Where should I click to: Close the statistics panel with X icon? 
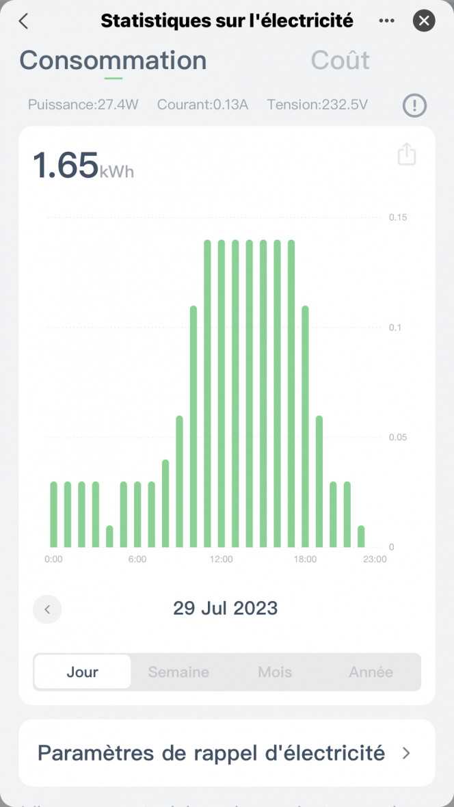[424, 21]
